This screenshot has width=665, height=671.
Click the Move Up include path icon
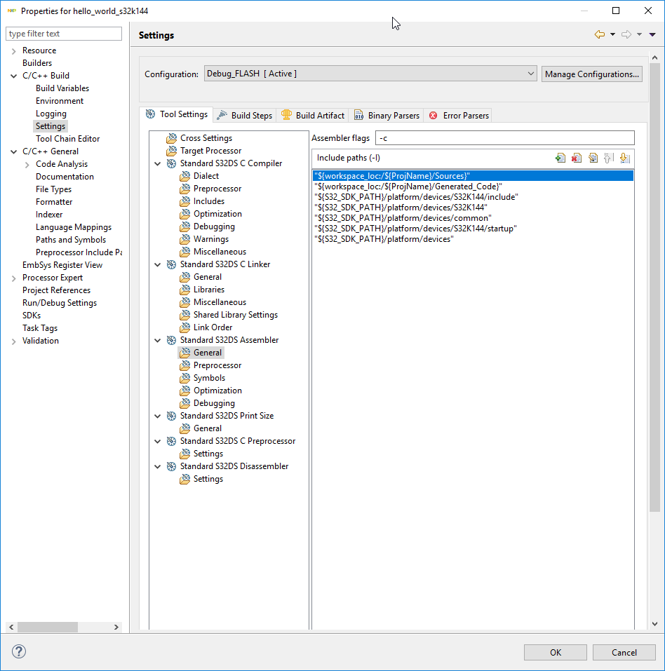point(608,158)
